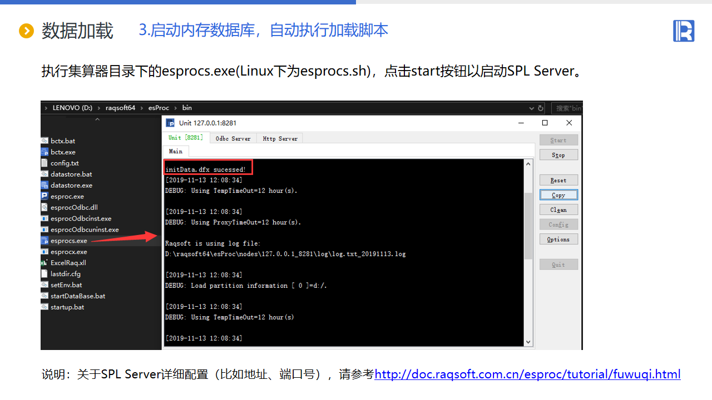
Task: Select the file named config.txt
Action: coord(65,163)
